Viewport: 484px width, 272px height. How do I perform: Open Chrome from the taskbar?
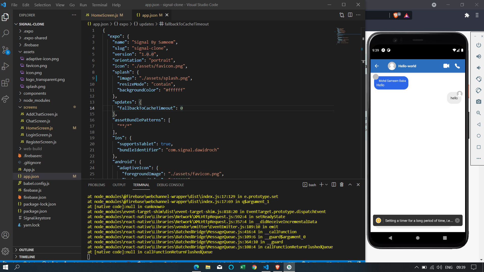pos(254,267)
